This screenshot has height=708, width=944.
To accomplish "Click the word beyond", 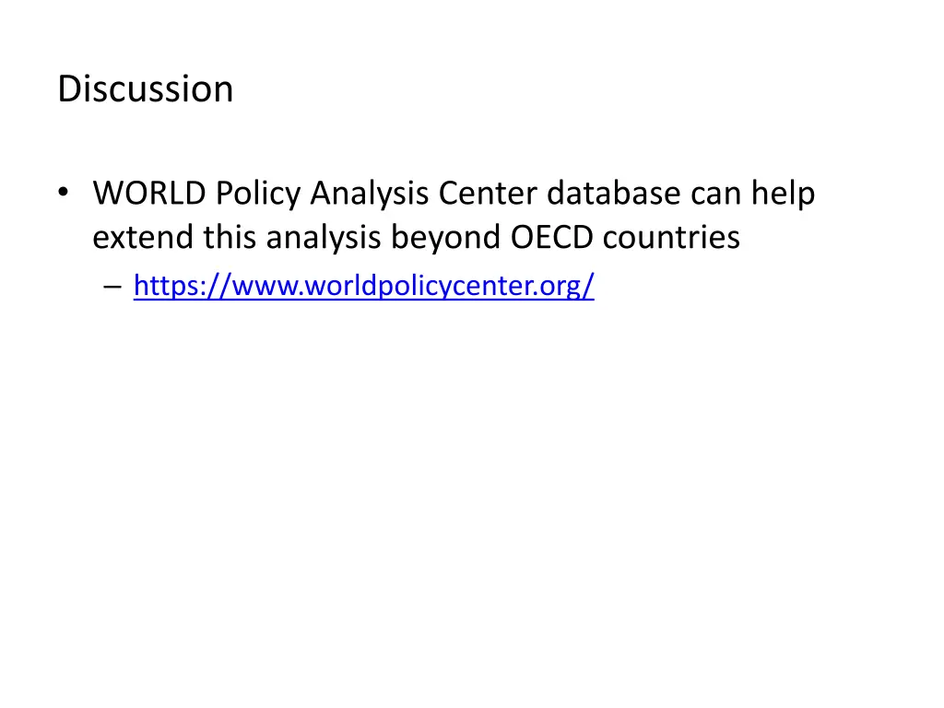I will (x=445, y=239).
